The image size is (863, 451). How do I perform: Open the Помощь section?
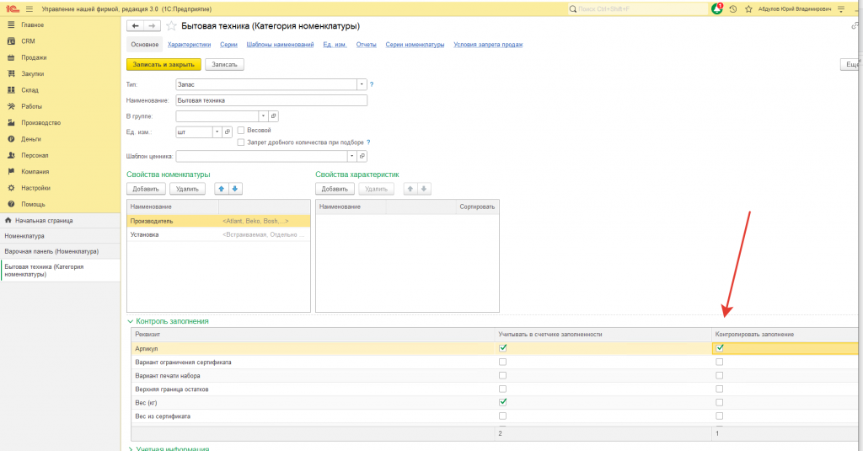(x=33, y=204)
